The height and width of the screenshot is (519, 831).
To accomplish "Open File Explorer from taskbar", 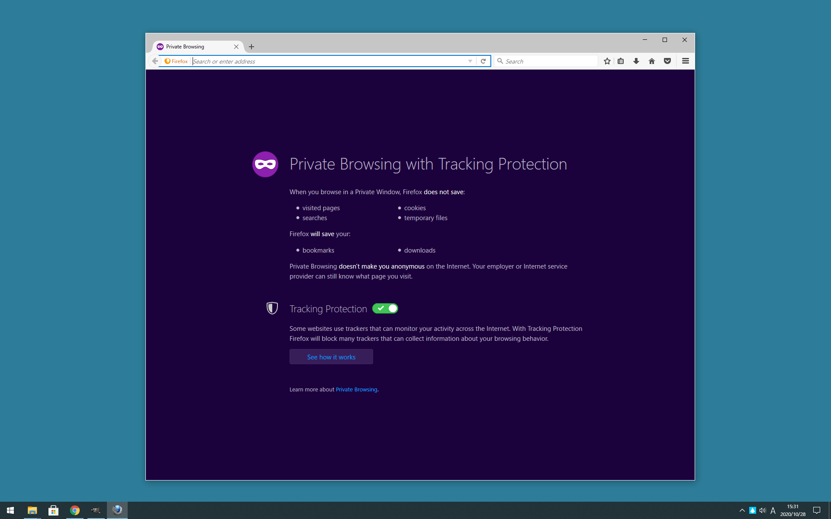I will point(32,510).
